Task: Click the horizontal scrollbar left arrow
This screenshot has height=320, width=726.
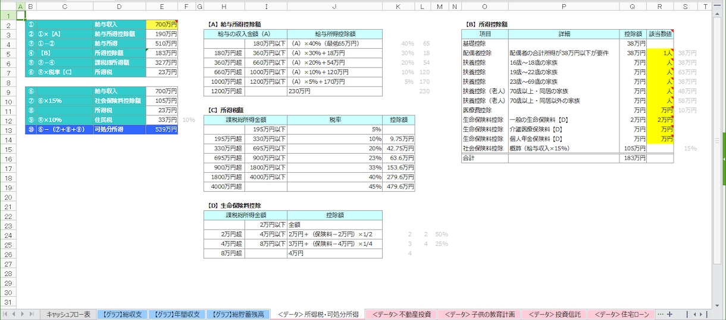Action: (x=695, y=314)
